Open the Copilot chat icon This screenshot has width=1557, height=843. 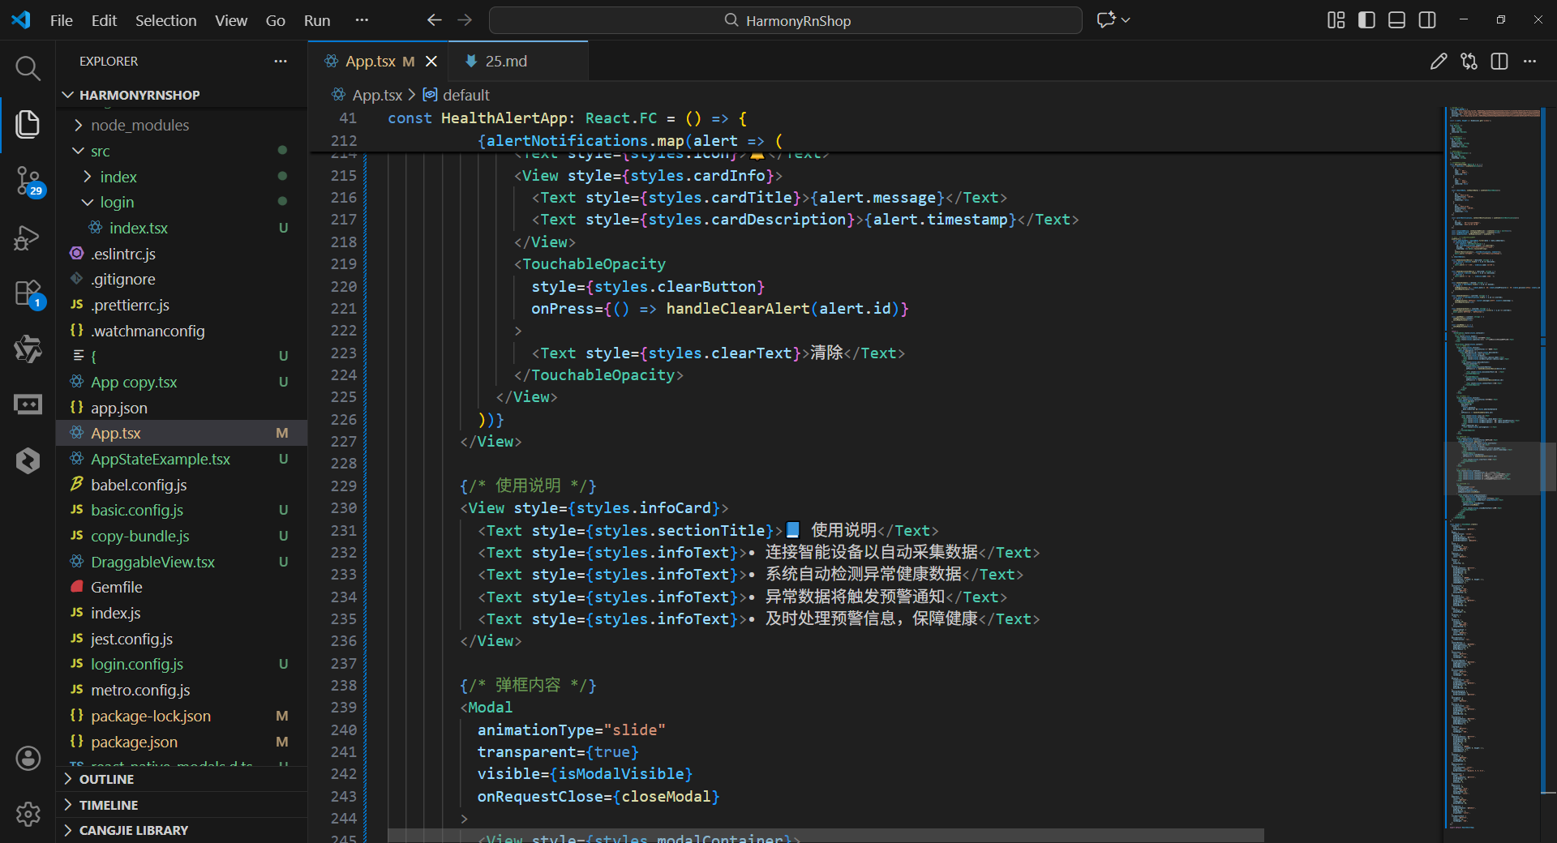point(1106,20)
